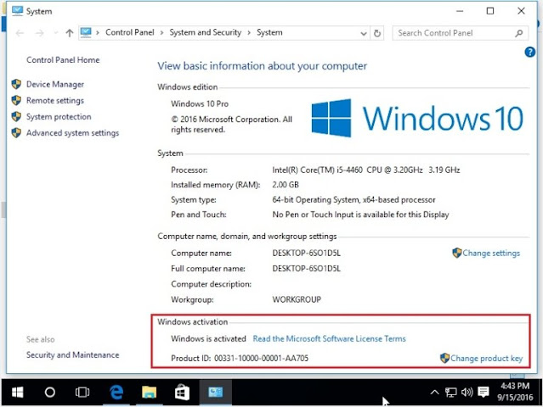Click the shield icon beside System protection
The width and height of the screenshot is (543, 407).
click(x=16, y=116)
